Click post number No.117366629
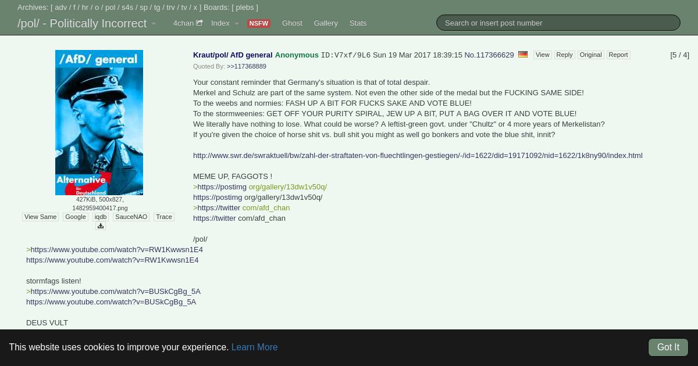This screenshot has height=366, width=698. coord(489,55)
